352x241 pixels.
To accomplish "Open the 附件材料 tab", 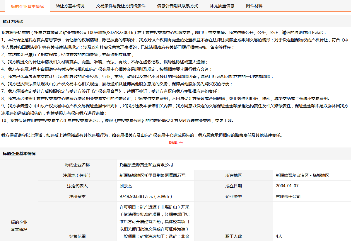I will pos(254,6).
